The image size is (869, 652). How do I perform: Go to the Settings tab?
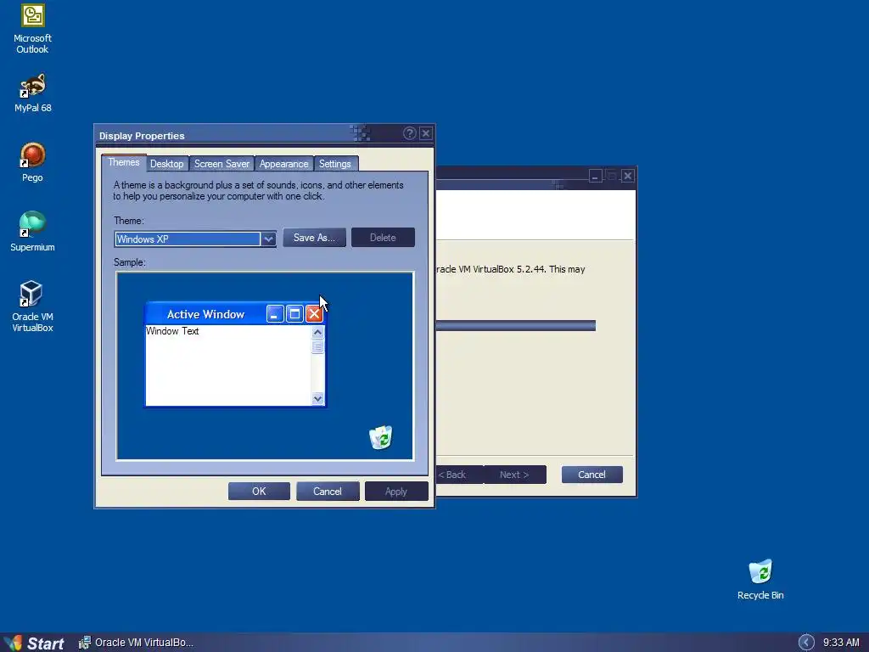click(x=334, y=164)
